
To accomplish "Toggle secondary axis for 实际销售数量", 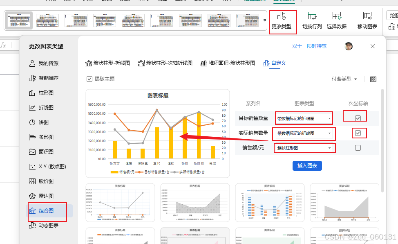I will 358,133.
